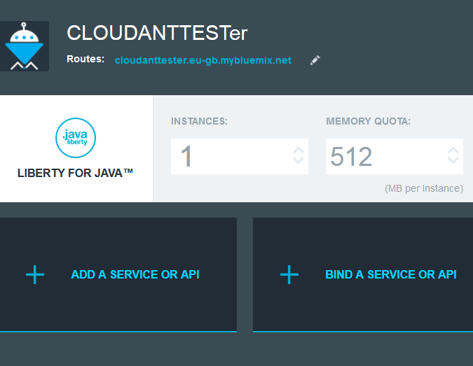Increase the Memory Quota with up arrow
Image resolution: width=473 pixels, height=366 pixels.
[453, 150]
